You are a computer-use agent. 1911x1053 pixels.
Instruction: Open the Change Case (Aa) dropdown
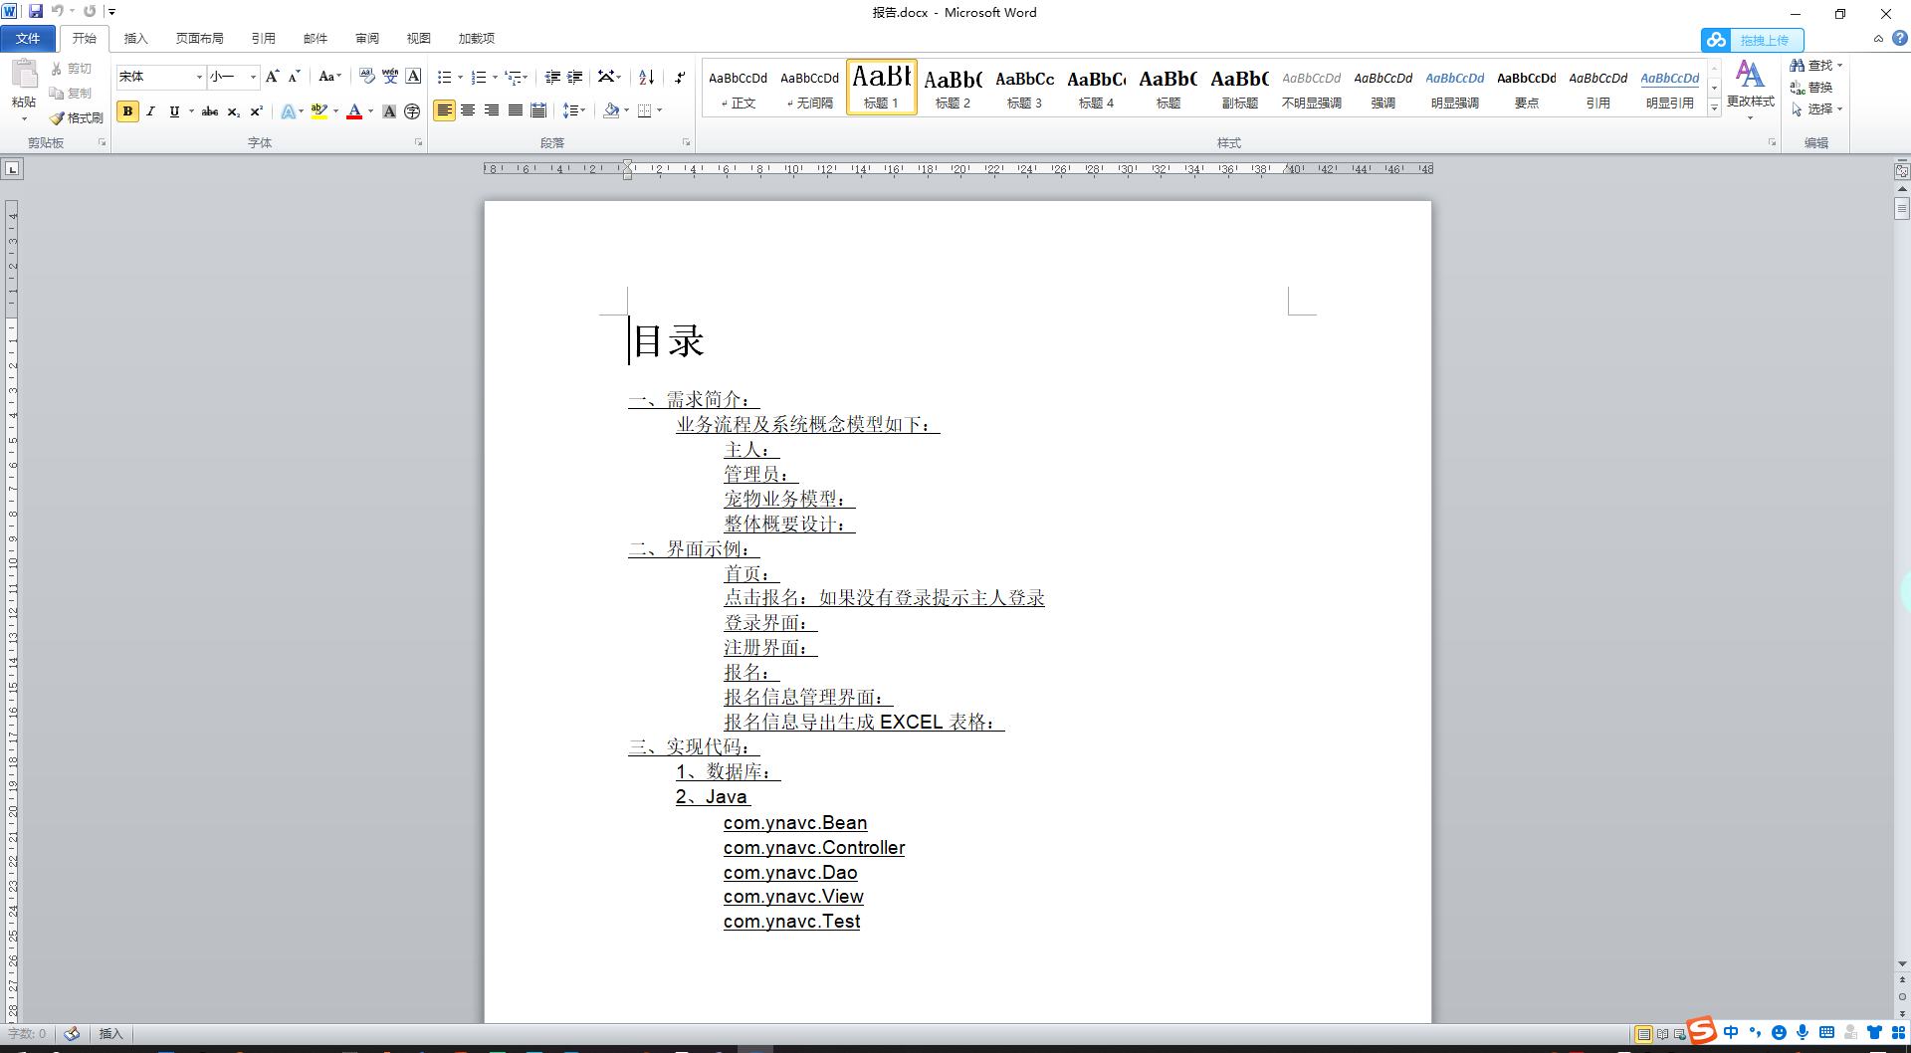click(x=329, y=77)
